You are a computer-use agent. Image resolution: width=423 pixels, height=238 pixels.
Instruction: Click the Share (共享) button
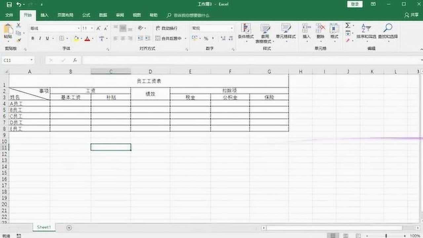411,15
